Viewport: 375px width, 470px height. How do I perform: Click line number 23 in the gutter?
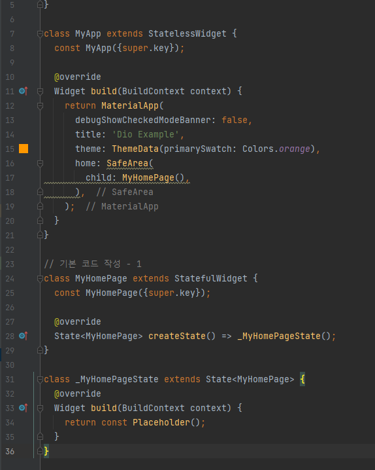10,264
